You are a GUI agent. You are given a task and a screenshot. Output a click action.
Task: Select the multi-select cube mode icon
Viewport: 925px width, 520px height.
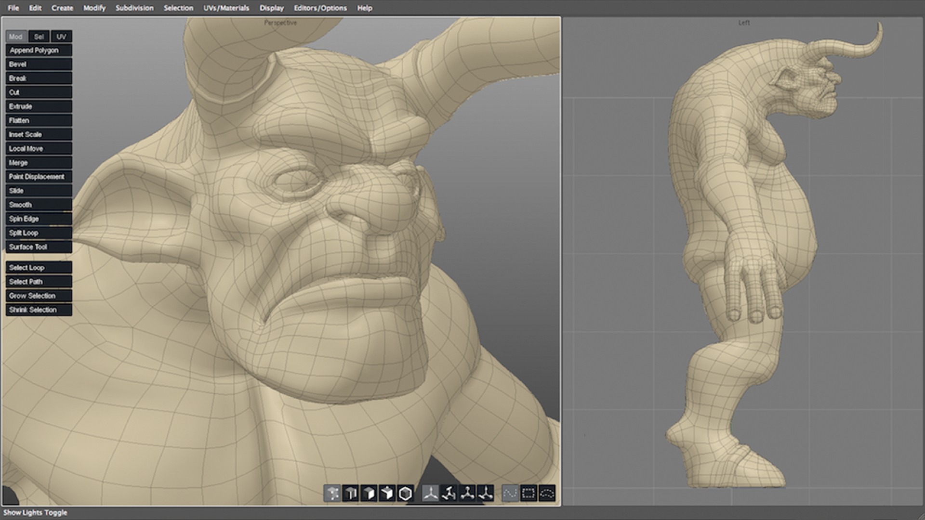pyautogui.click(x=387, y=494)
